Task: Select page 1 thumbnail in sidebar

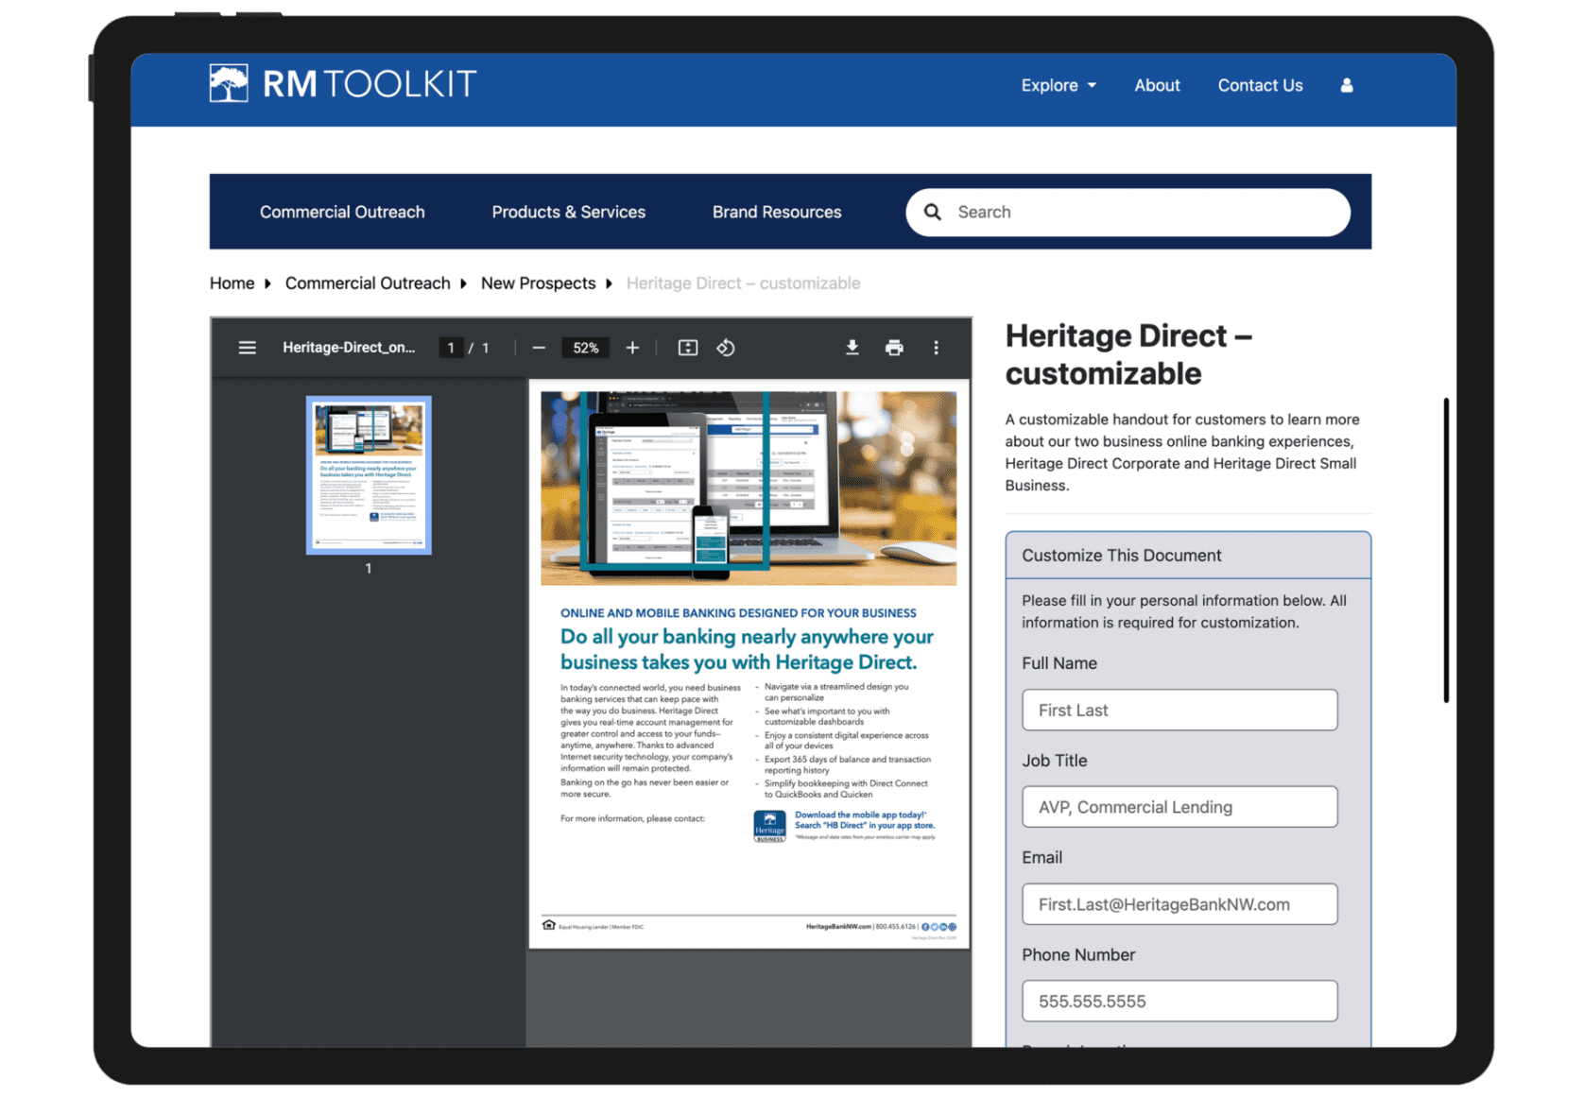Action: [369, 474]
